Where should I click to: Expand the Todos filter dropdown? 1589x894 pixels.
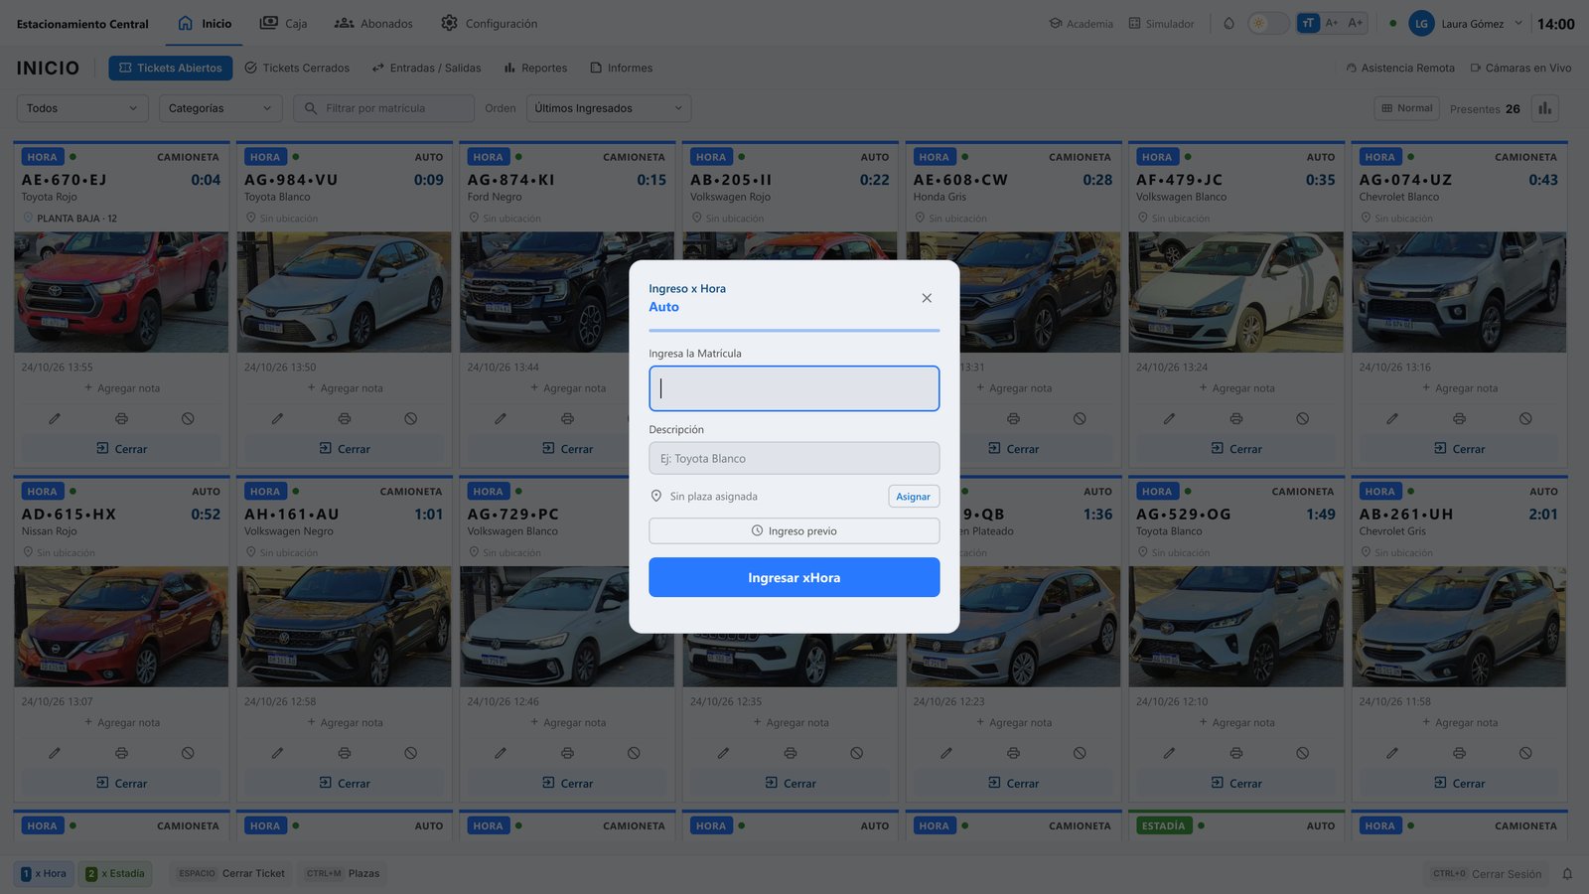[x=82, y=108]
